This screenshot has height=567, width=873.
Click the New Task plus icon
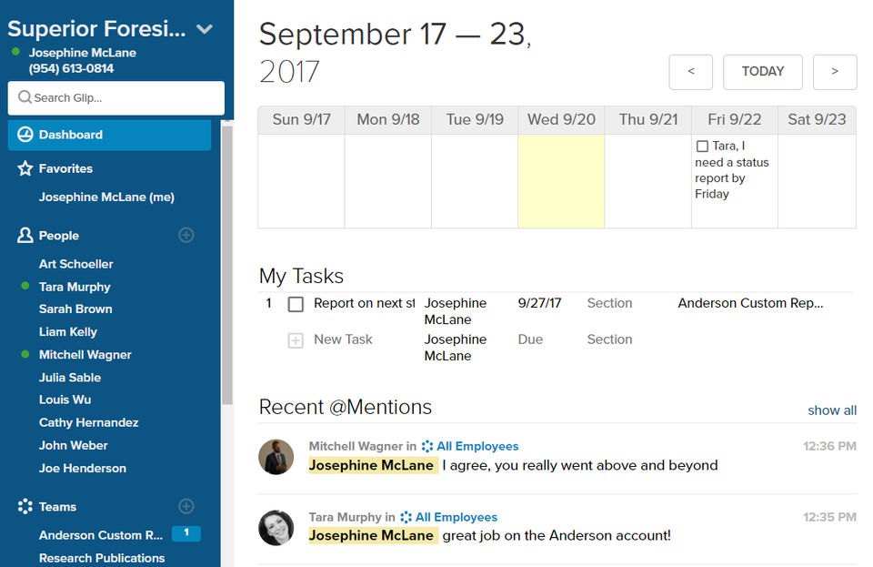(296, 340)
